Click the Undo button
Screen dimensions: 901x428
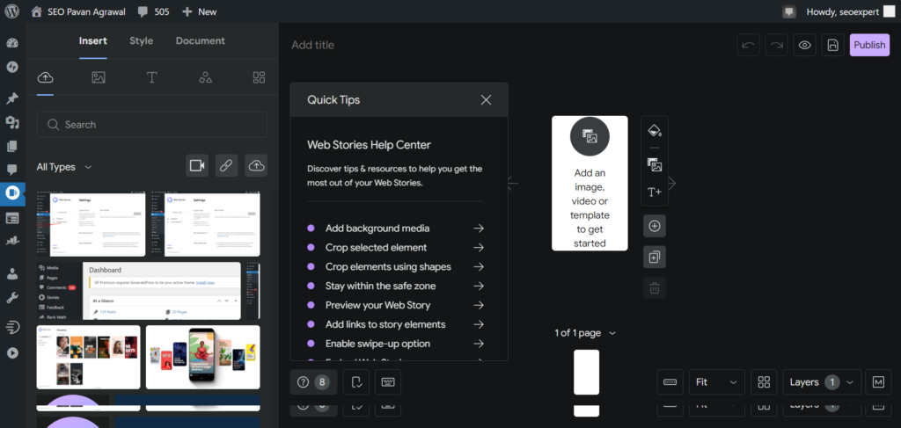749,45
